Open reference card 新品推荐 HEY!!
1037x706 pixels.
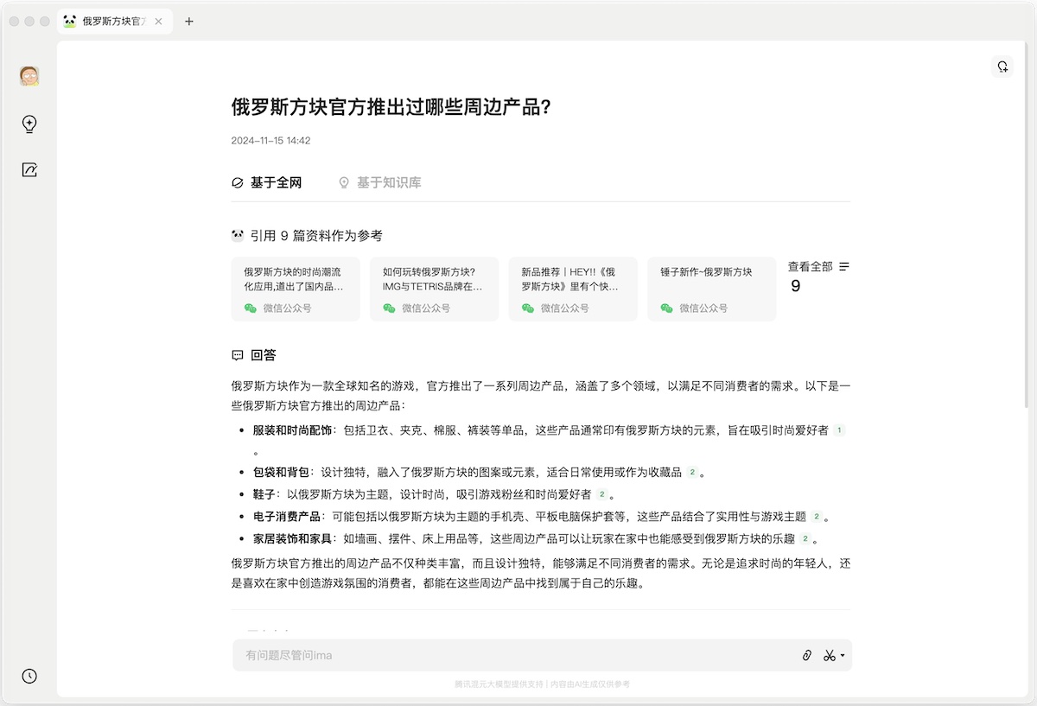[572, 289]
